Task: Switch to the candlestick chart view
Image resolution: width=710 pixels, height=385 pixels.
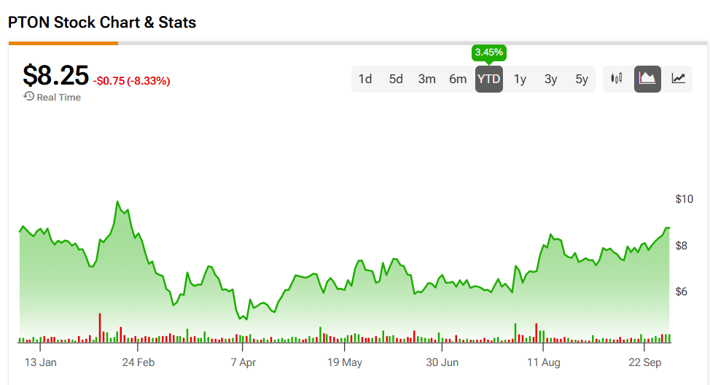Action: coord(617,79)
